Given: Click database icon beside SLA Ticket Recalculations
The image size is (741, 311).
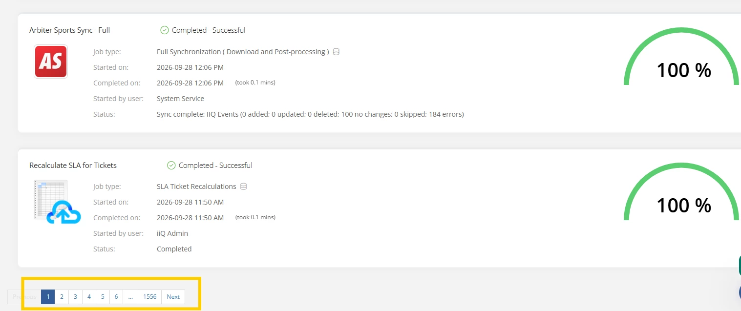Looking at the screenshot, I should 244,187.
